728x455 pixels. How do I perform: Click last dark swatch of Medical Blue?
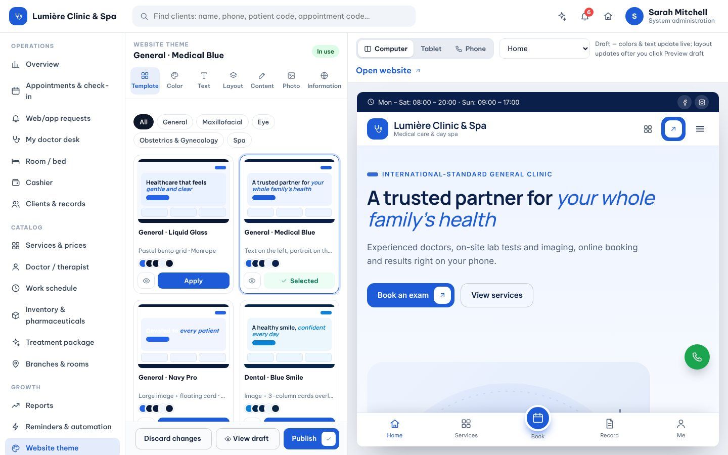276,263
